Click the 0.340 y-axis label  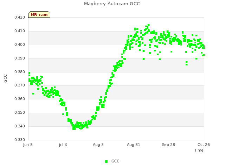pos(20,126)
